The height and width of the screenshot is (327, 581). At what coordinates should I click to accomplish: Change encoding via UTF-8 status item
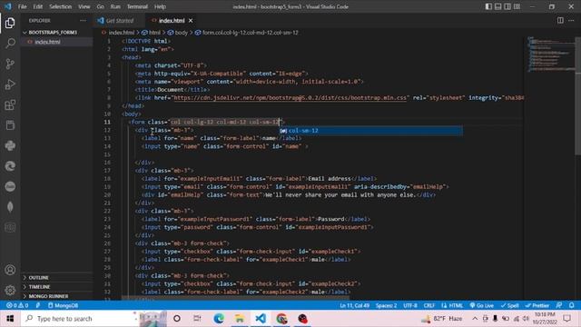pos(410,305)
